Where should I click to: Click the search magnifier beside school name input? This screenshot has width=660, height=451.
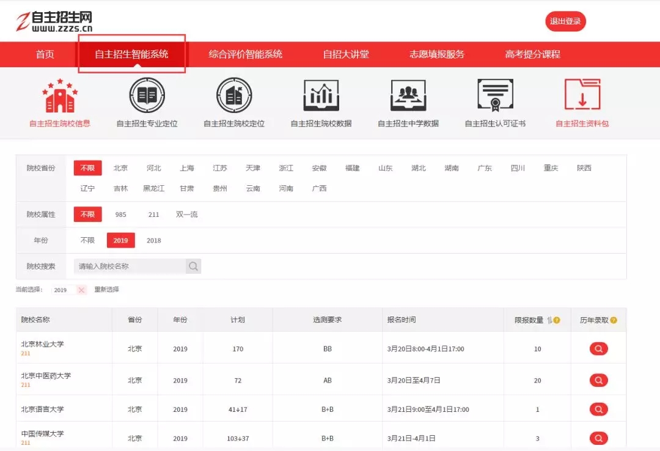click(193, 266)
